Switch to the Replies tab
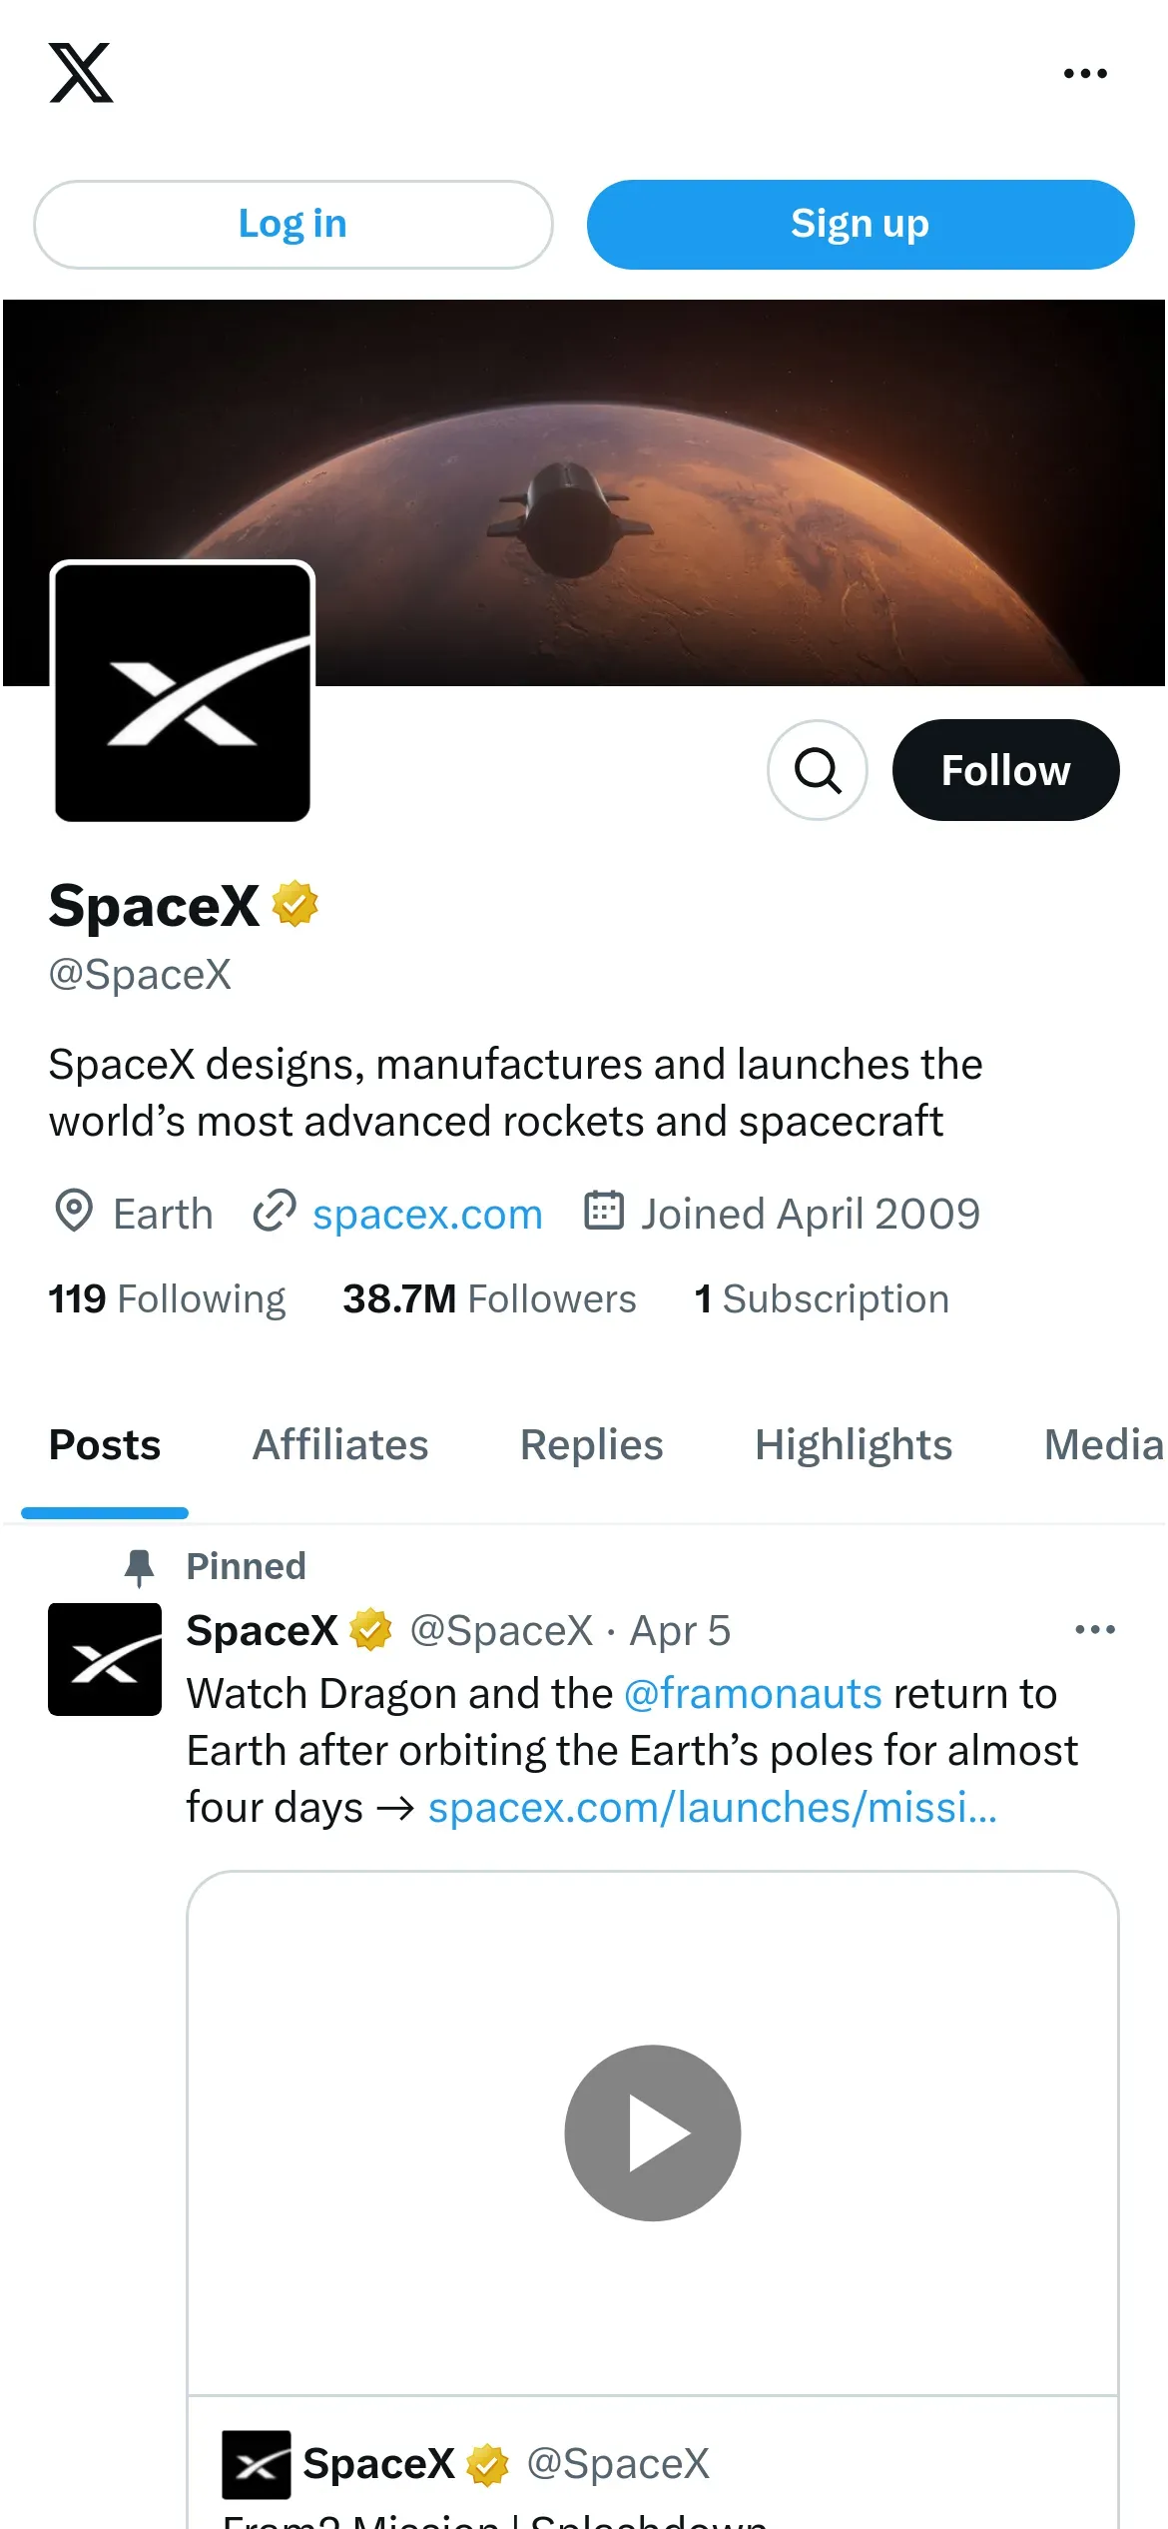 pos(592,1444)
